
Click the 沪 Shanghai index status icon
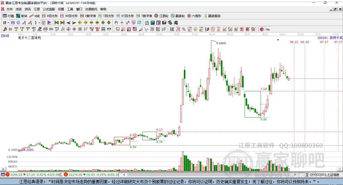pyautogui.click(x=8, y=175)
